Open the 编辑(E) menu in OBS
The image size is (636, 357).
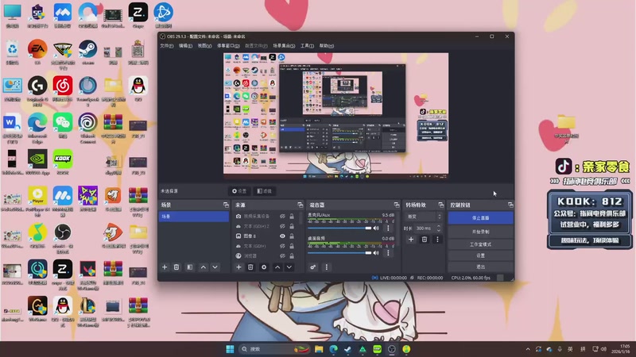[x=186, y=46]
